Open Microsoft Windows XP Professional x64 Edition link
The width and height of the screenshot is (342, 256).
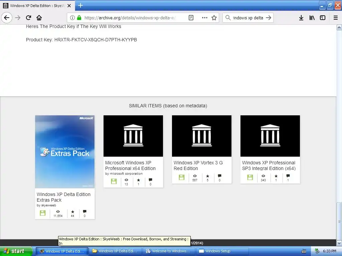pos(131,165)
